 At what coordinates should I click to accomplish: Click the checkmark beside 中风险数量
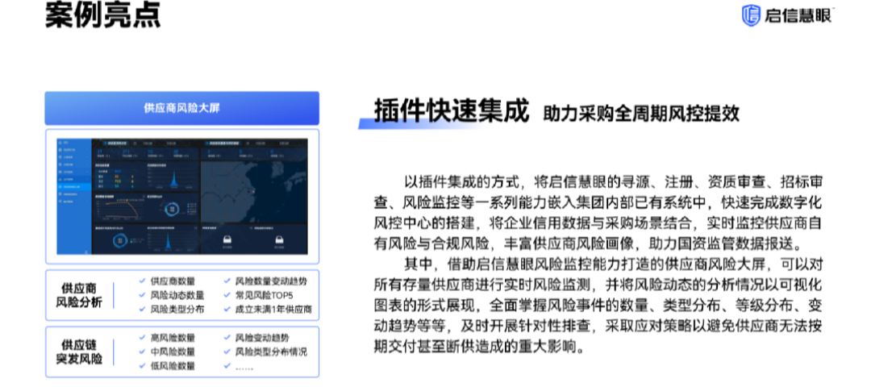tap(143, 352)
